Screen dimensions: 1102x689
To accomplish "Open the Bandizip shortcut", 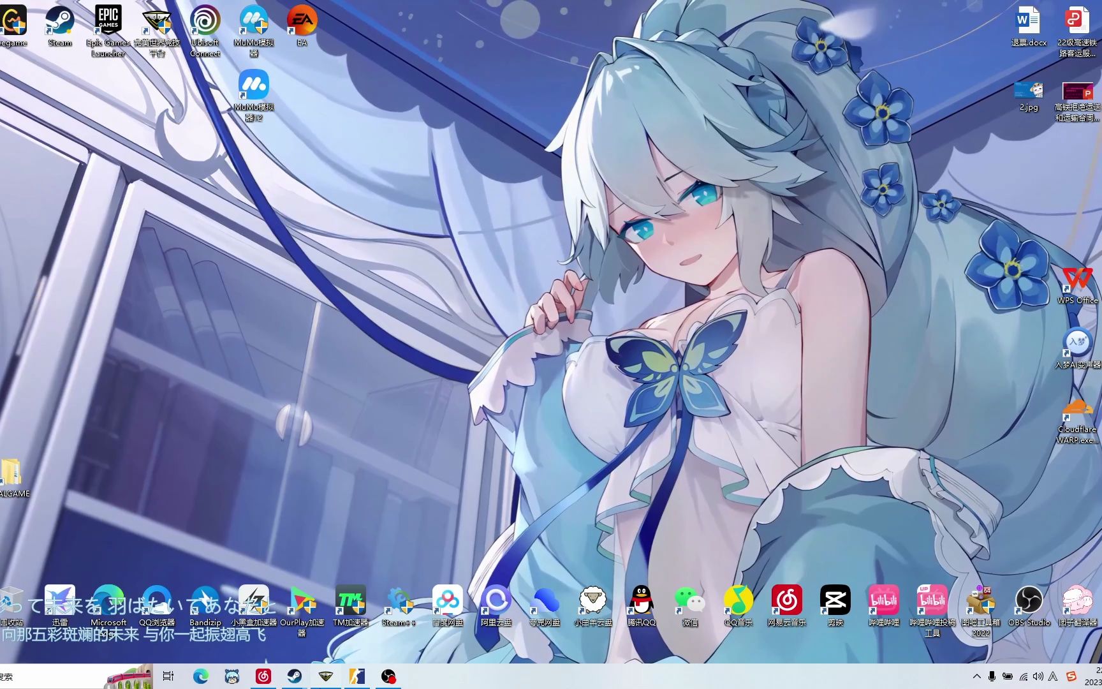I will coord(205,605).
